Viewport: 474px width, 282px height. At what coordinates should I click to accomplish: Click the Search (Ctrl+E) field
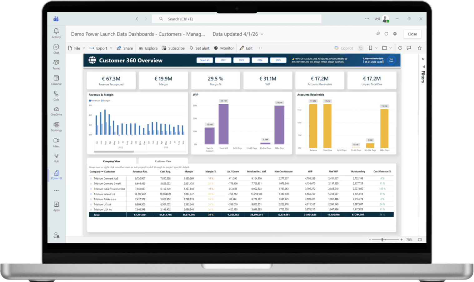237,19
